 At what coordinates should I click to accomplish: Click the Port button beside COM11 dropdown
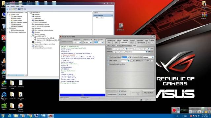(x=152, y=49)
